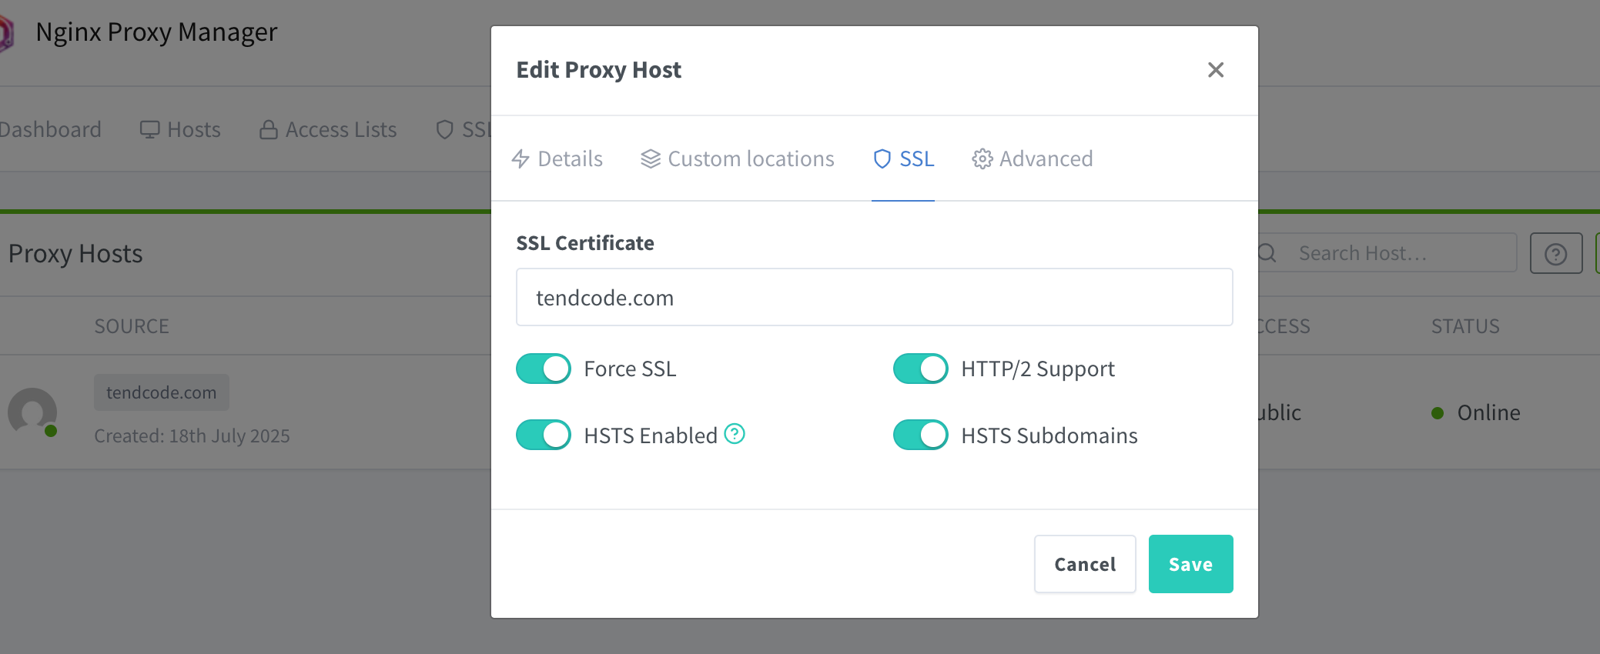Click 'Created: 18th July 2025' text

click(192, 435)
